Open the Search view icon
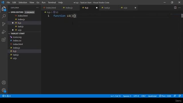 pyautogui.click(x=4, y=16)
